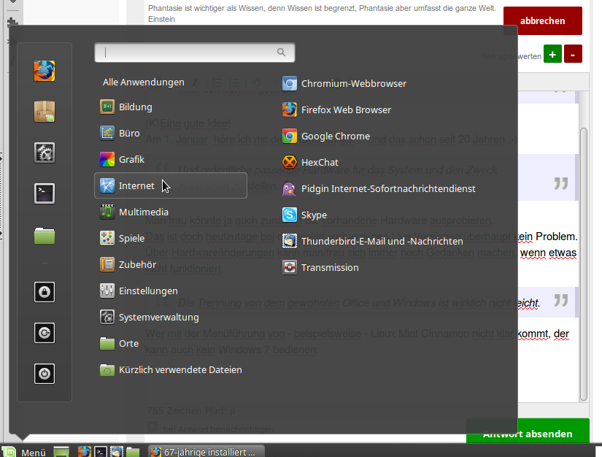Image resolution: width=602 pixels, height=457 pixels.
Task: Launch Firefox from the favorites sidebar
Action: click(x=45, y=71)
